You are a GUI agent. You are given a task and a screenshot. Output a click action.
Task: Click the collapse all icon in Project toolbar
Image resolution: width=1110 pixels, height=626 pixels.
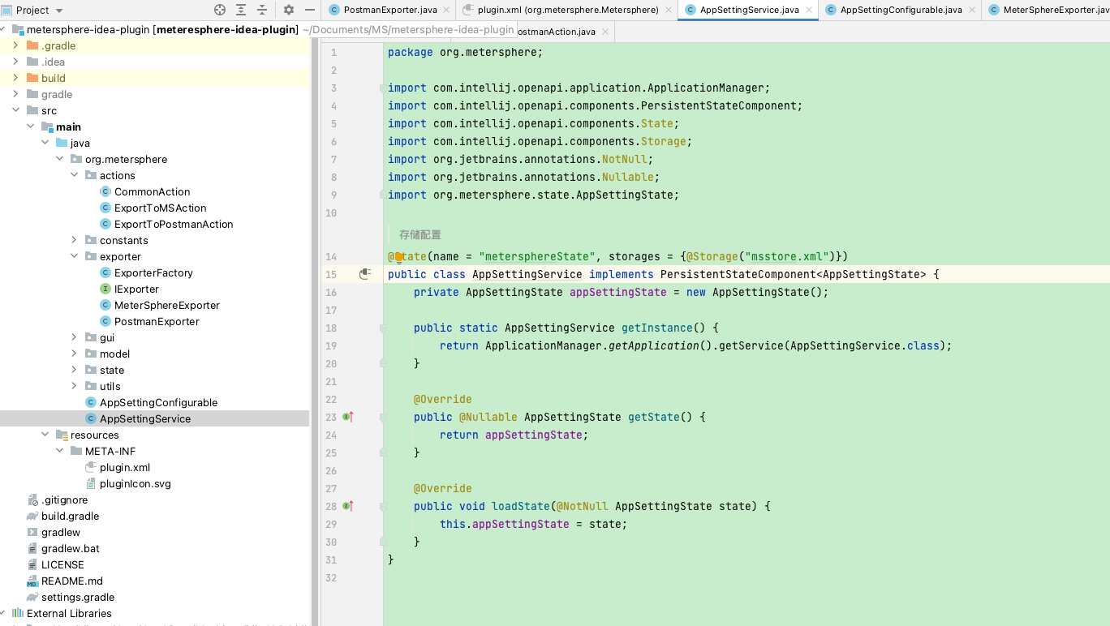[262, 10]
